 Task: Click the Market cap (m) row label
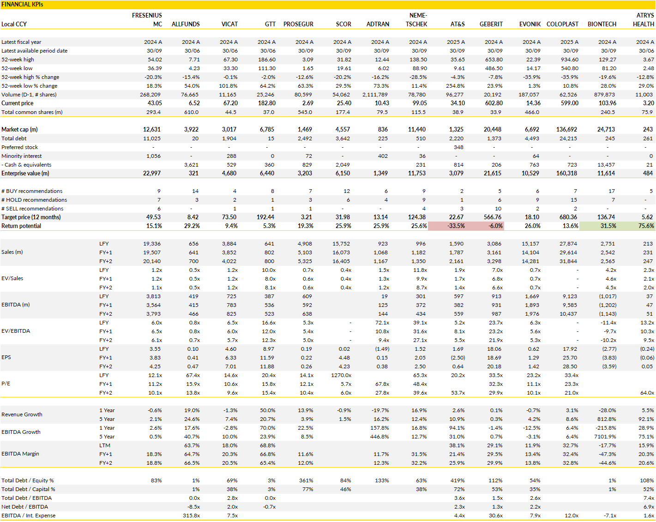click(19, 130)
